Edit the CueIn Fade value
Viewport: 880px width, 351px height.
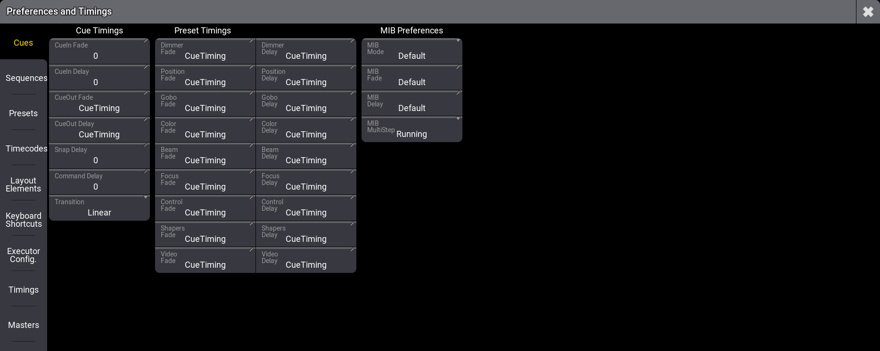[99, 51]
